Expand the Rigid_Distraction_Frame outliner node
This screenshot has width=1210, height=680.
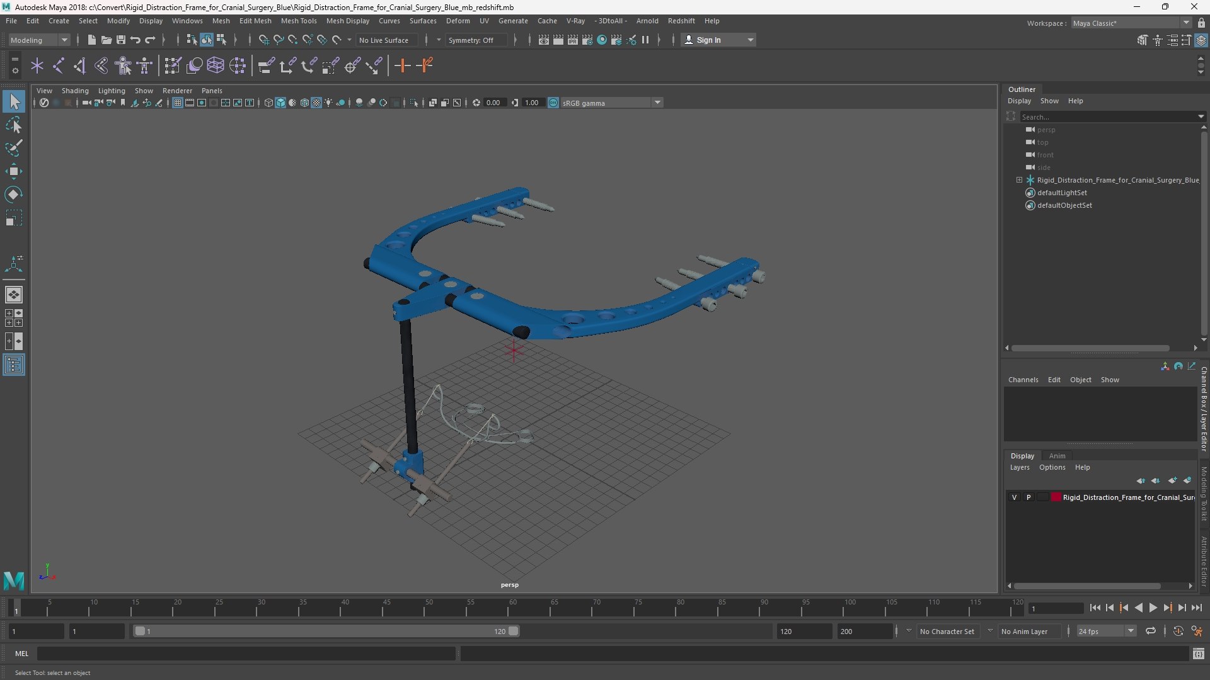pyautogui.click(x=1019, y=180)
